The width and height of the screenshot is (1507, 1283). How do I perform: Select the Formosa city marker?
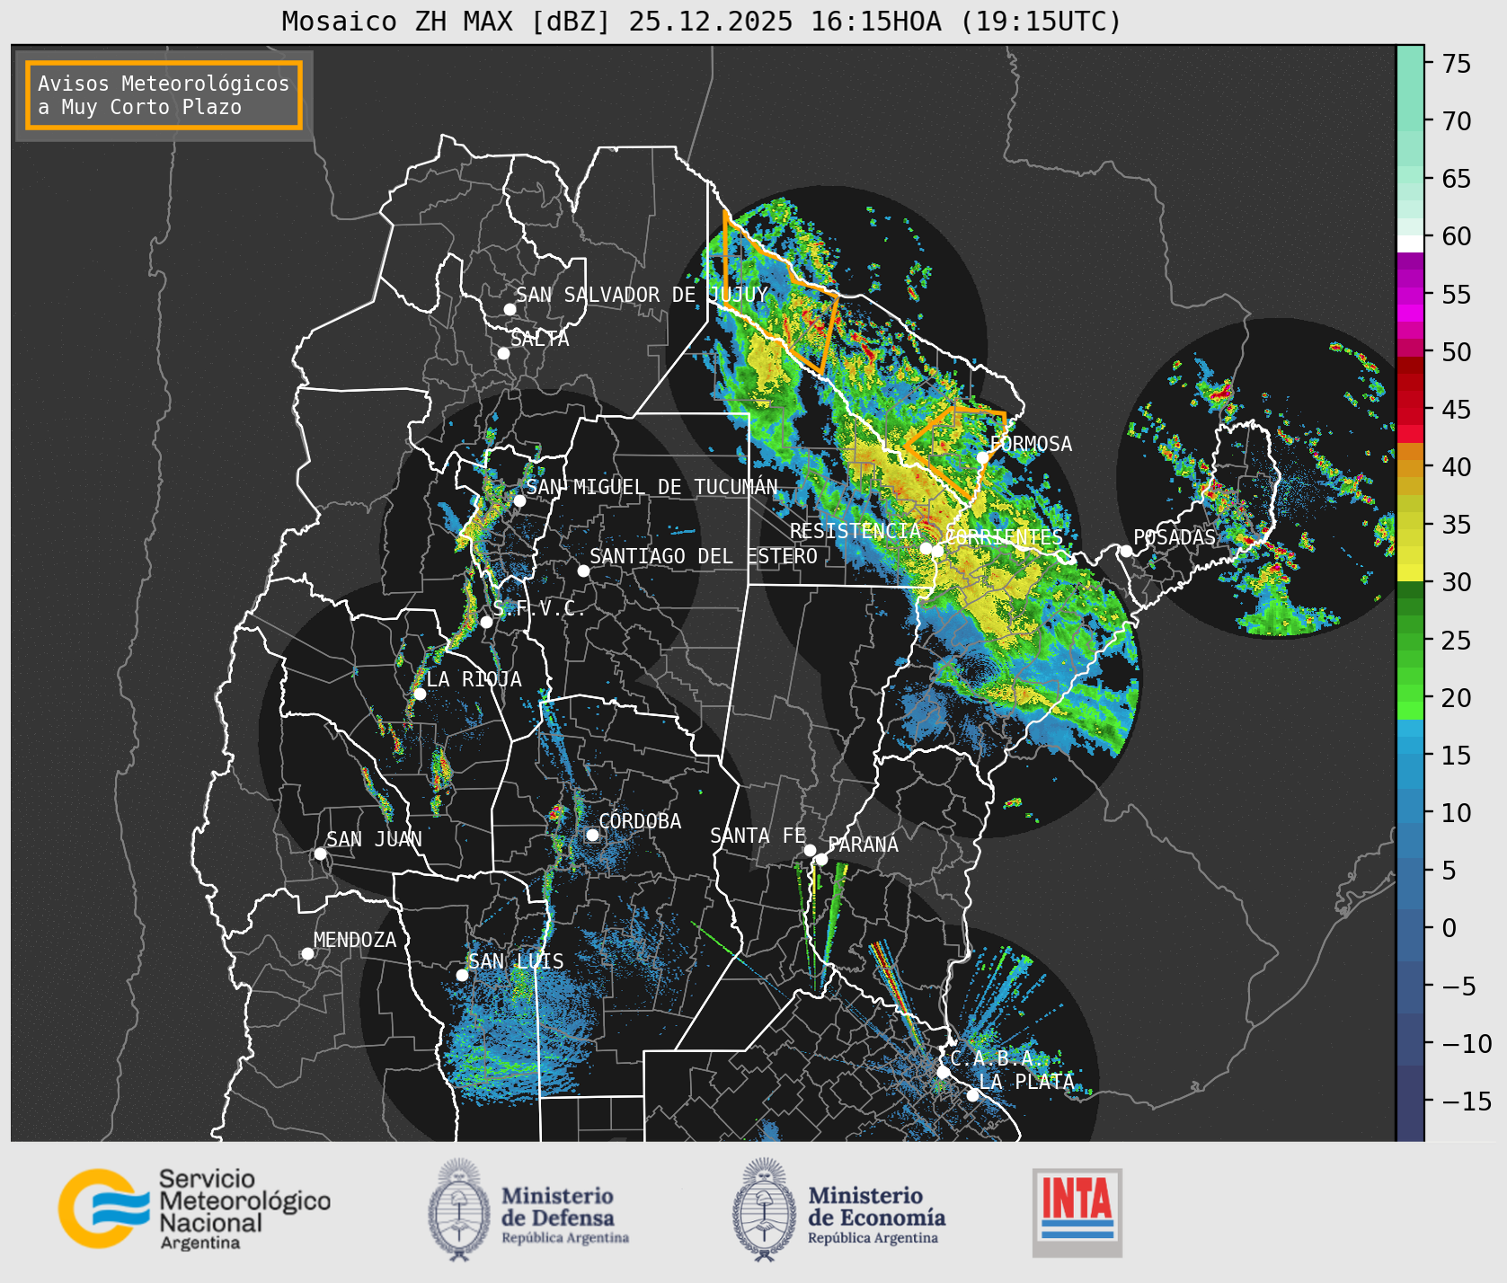click(x=983, y=457)
